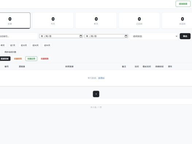This screenshot has width=192, height=144.
Task: Click the 备注 column header
Action: (124, 67)
